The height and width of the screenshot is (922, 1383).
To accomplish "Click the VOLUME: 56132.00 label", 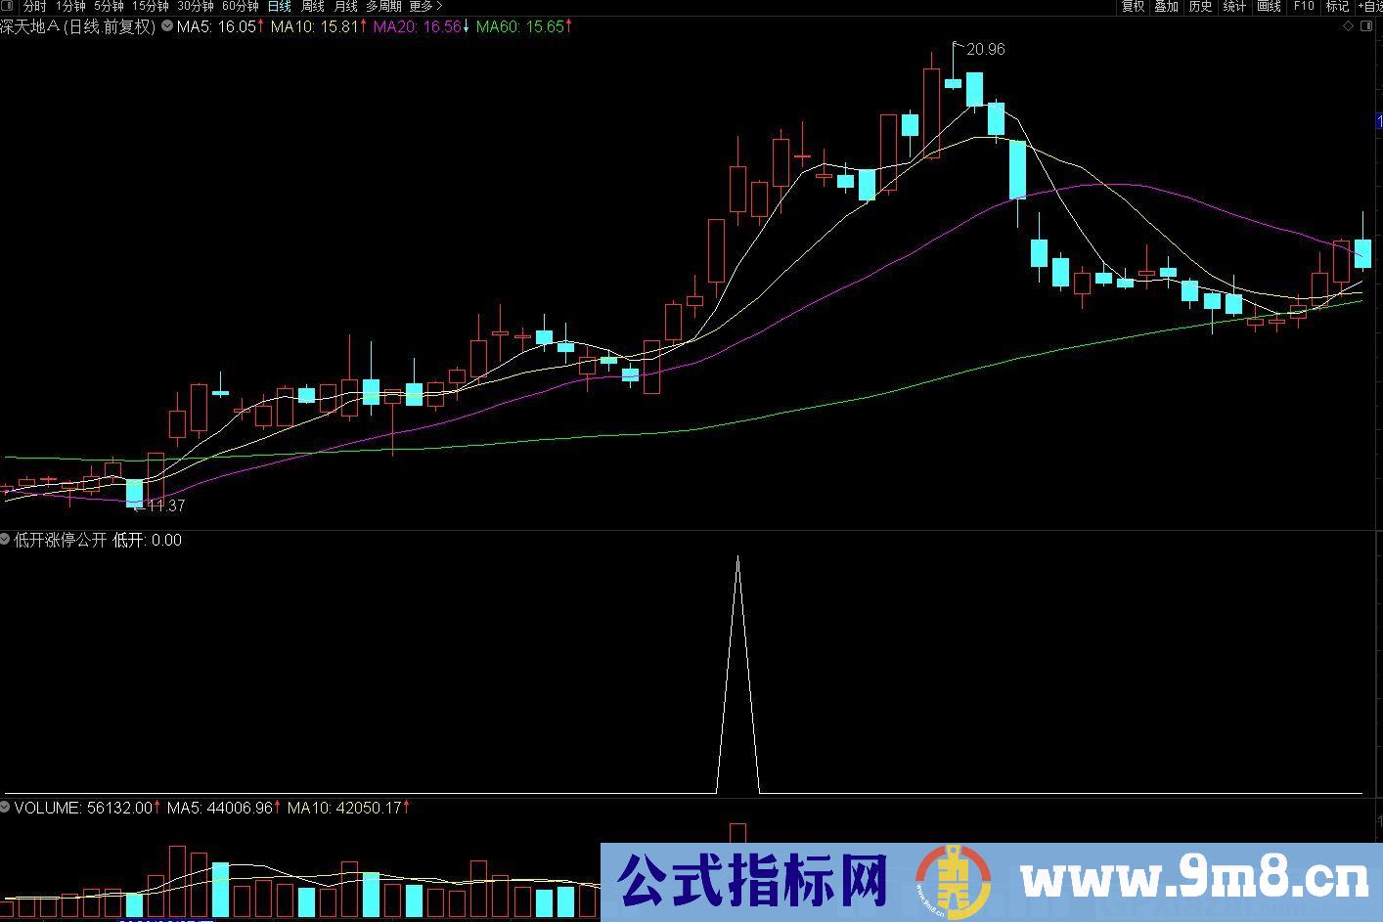I will click(x=86, y=808).
